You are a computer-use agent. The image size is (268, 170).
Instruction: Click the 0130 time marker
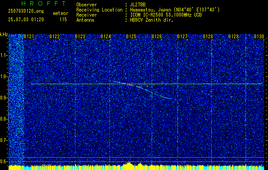click(259, 37)
